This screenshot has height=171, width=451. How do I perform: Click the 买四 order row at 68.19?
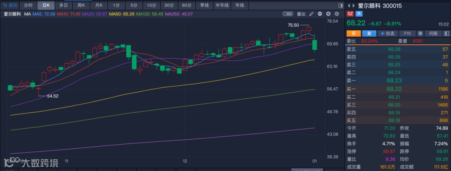click(398, 113)
